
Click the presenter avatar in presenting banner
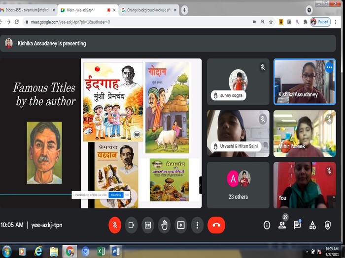9,43
